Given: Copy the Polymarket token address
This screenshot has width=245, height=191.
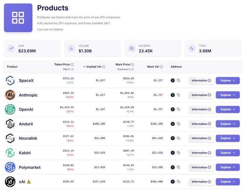Looking at the screenshot, I should click(178, 167).
